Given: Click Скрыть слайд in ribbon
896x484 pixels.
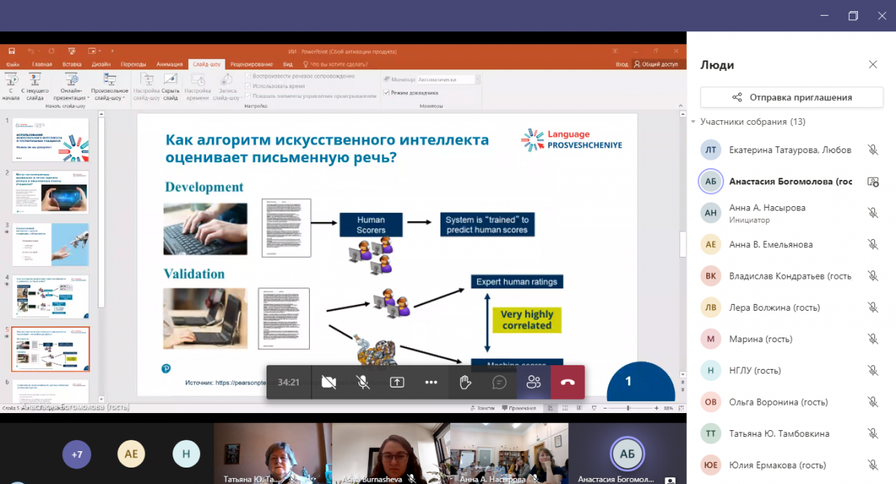Looking at the screenshot, I should click(x=171, y=87).
